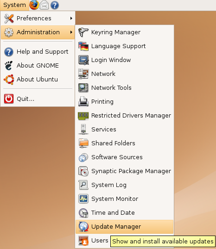Click the Synaptic Package Manager icon

(x=83, y=171)
